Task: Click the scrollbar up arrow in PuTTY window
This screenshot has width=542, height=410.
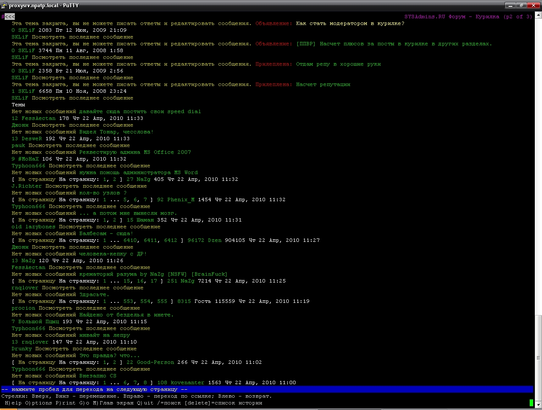Action: (538, 16)
